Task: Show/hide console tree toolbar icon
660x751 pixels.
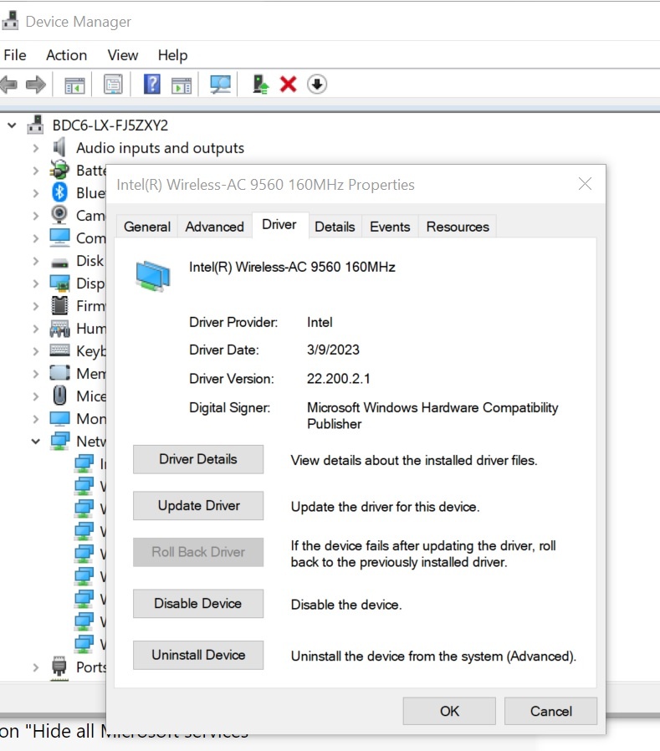Action: tap(74, 85)
